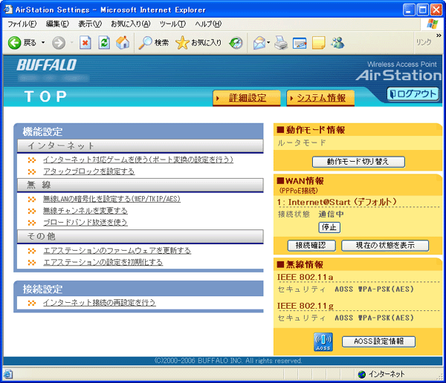Open the 編集(E) menu
The image size is (446, 383).
click(x=57, y=24)
